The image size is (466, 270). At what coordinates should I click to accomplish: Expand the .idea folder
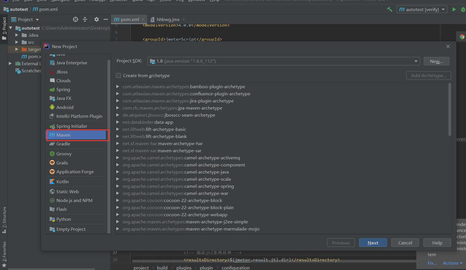pyautogui.click(x=17, y=35)
